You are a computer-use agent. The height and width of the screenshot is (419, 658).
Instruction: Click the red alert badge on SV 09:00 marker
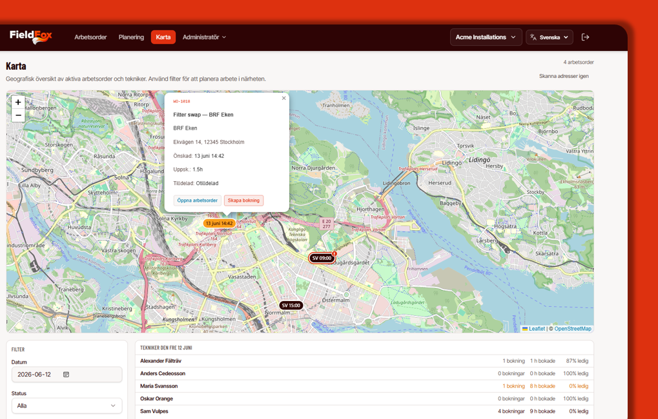click(334, 253)
